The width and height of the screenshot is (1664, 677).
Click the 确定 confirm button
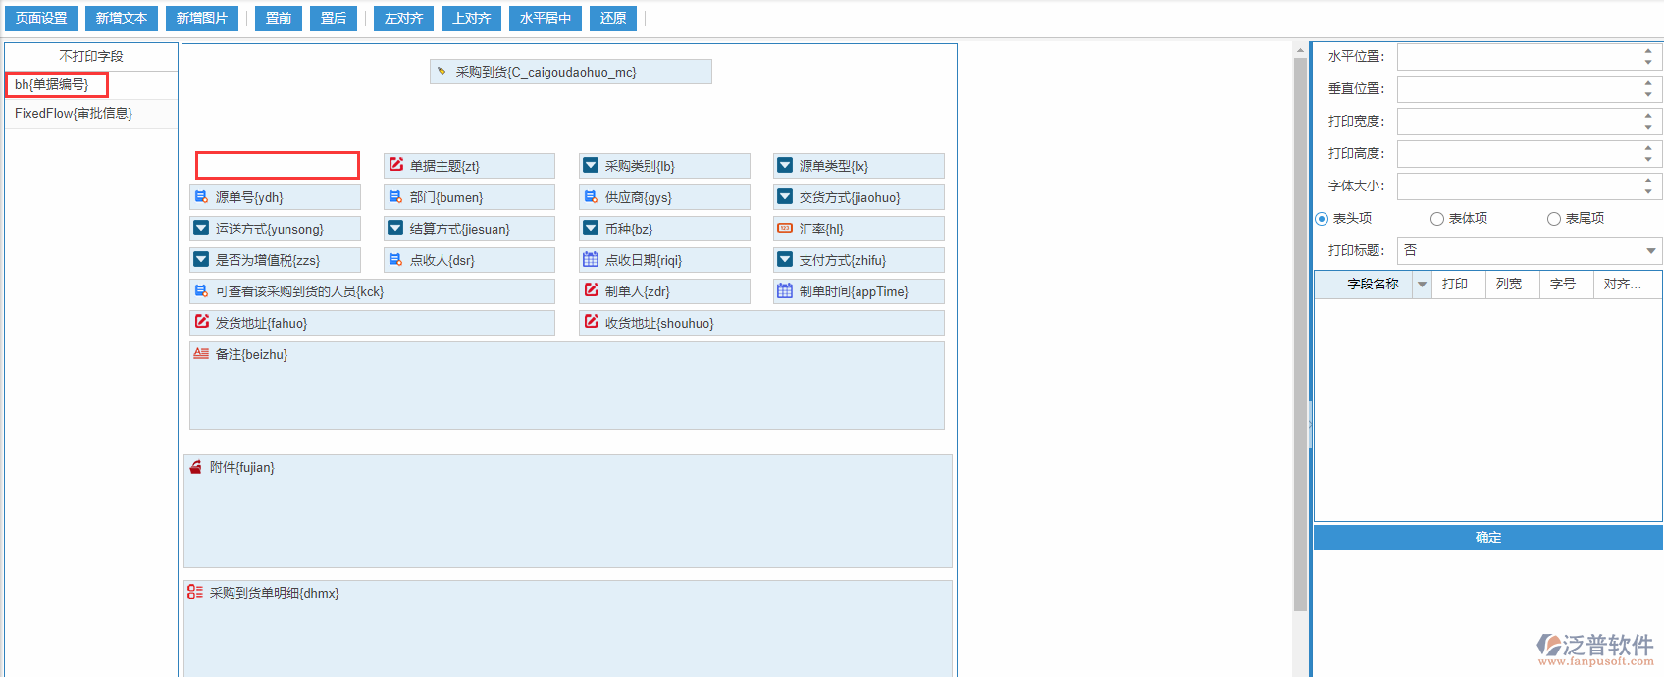point(1488,538)
